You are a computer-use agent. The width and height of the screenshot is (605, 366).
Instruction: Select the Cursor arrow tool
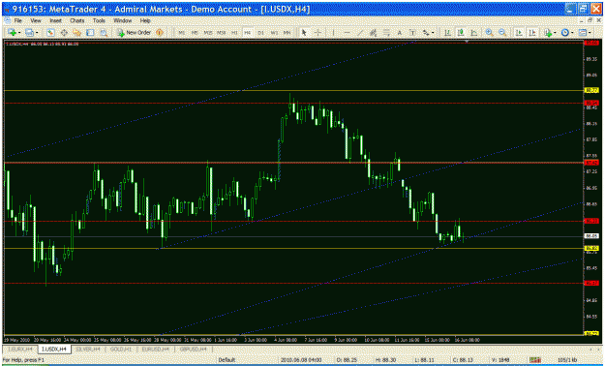click(304, 33)
